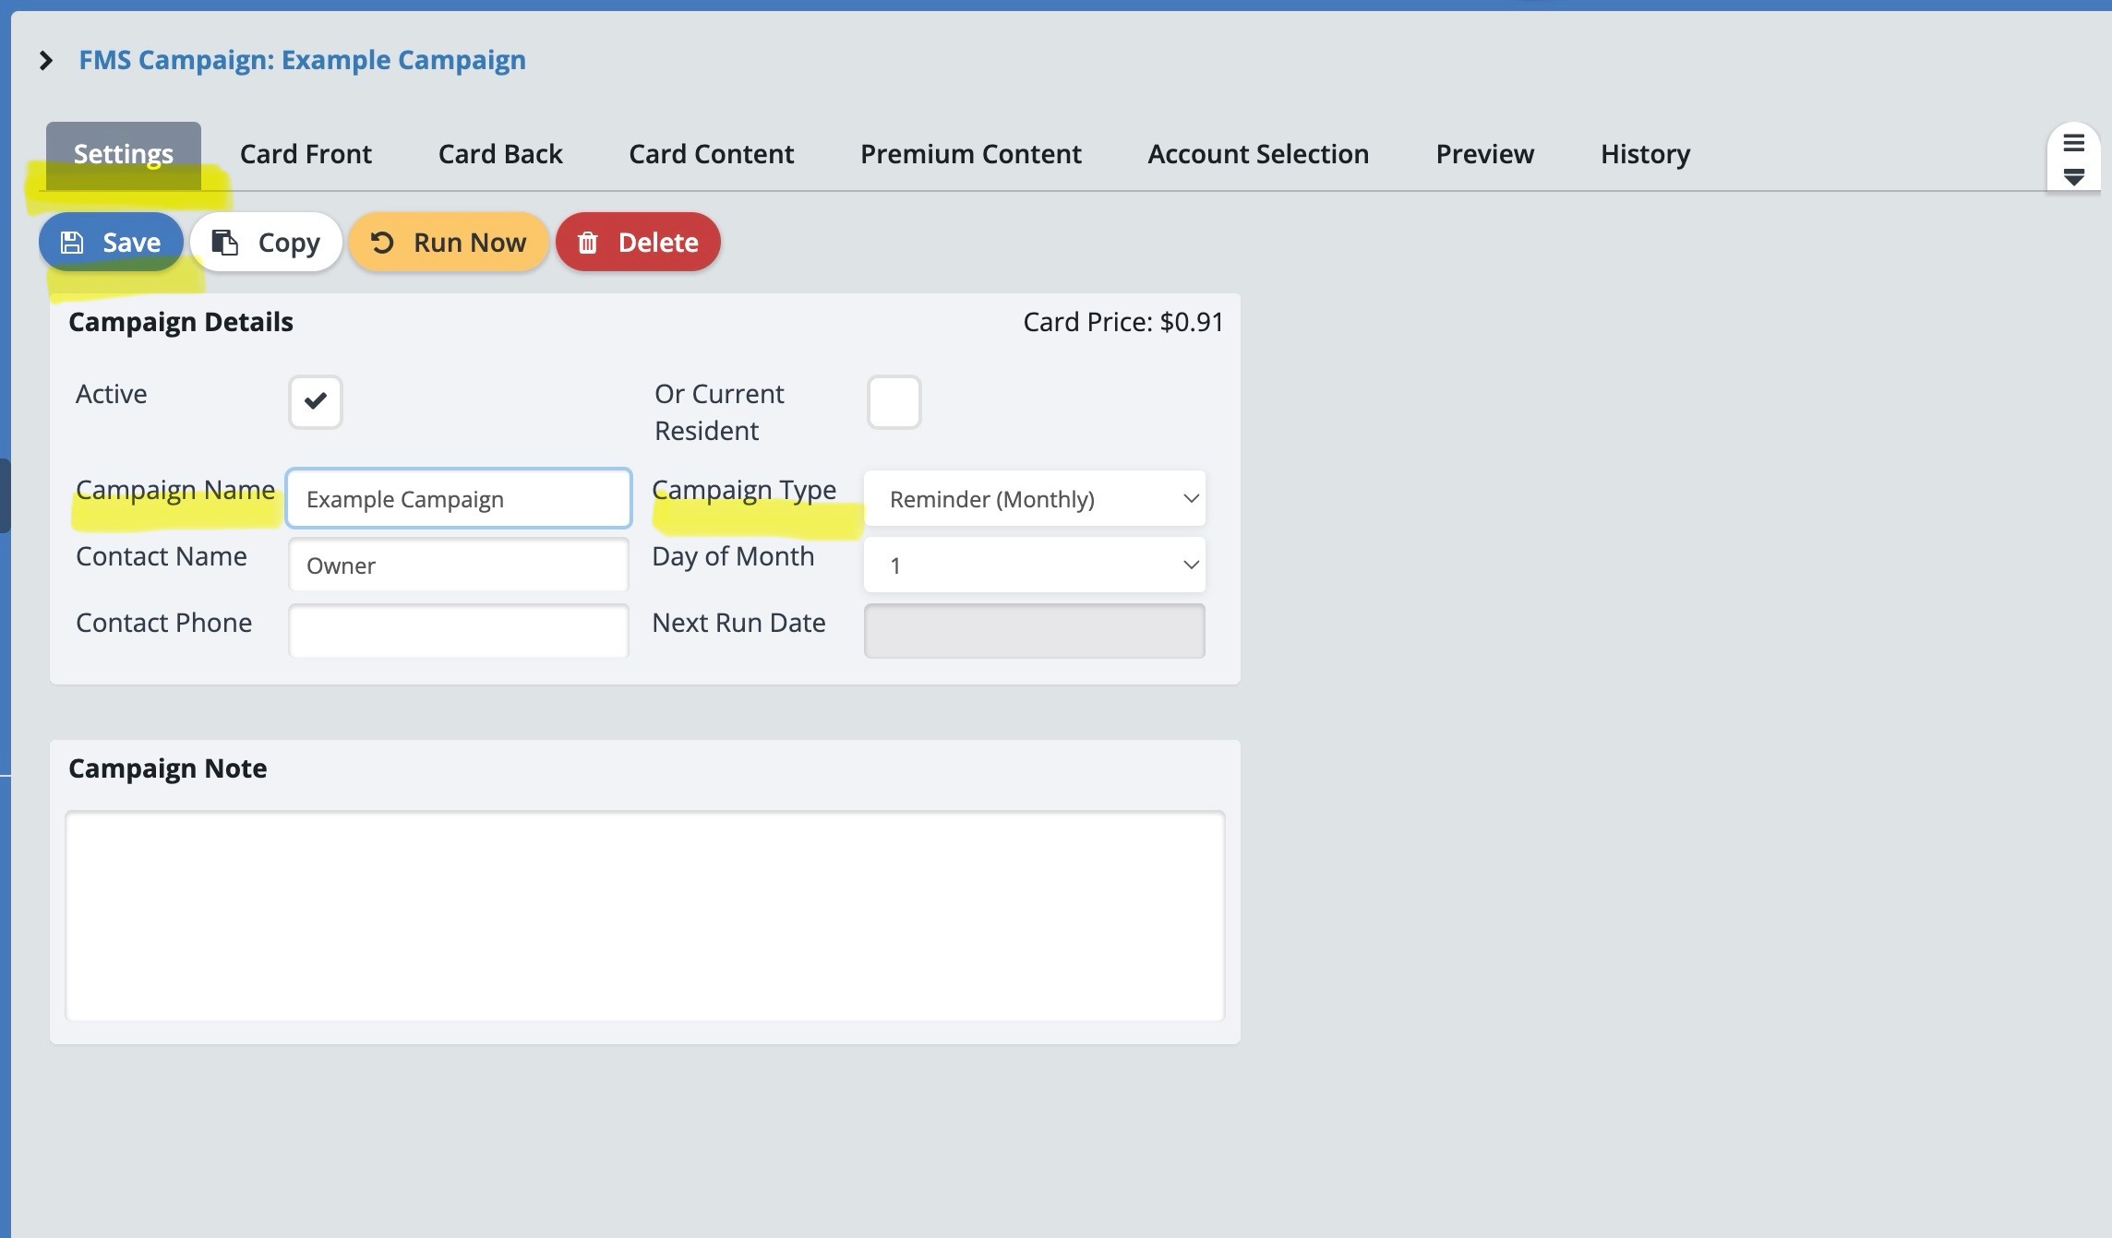Enable the Or Current Resident checkbox
Image resolution: width=2112 pixels, height=1238 pixels.
click(894, 401)
